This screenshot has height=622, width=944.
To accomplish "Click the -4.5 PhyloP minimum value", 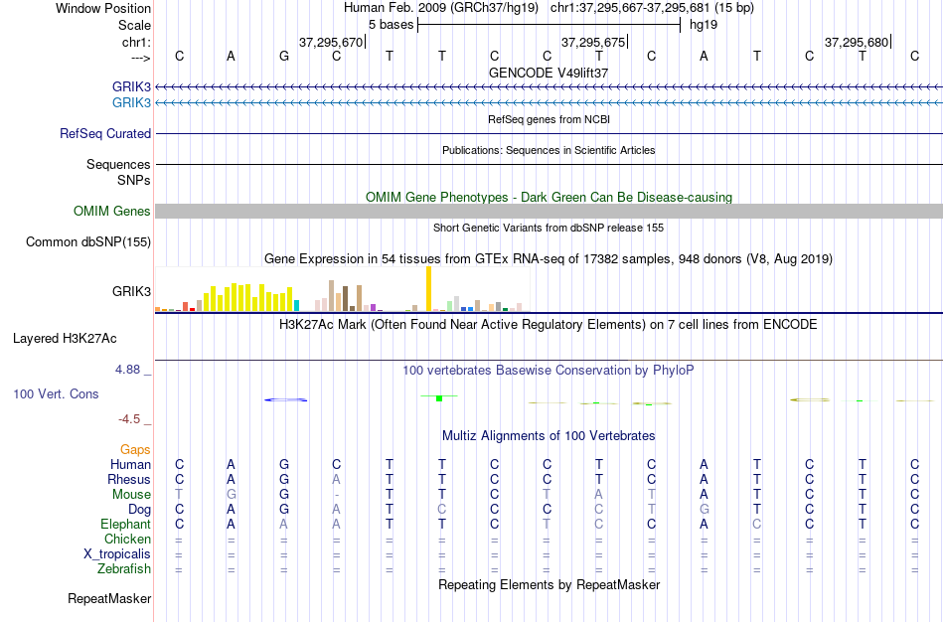I will coord(129,419).
